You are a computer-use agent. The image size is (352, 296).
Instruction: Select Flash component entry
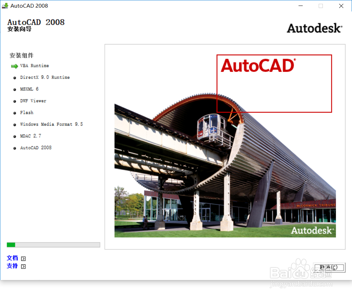(x=27, y=113)
